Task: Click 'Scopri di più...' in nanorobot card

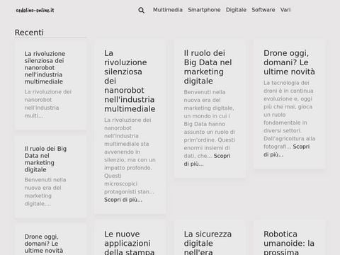Action: click(x=123, y=200)
